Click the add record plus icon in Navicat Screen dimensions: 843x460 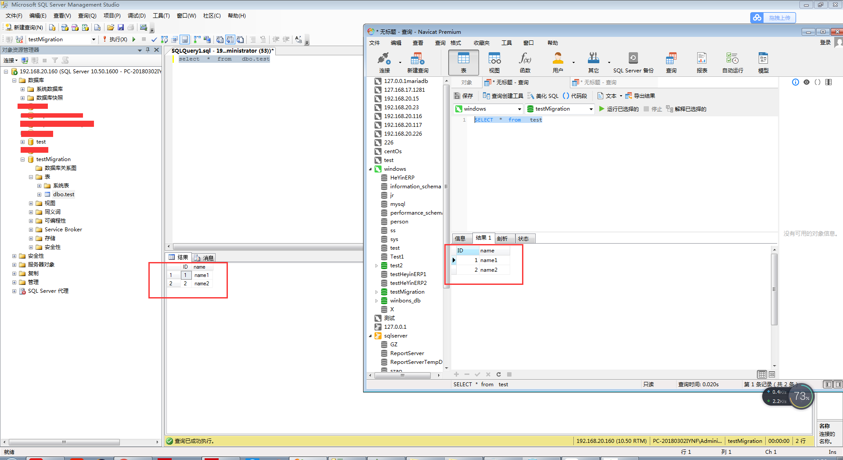(x=456, y=374)
